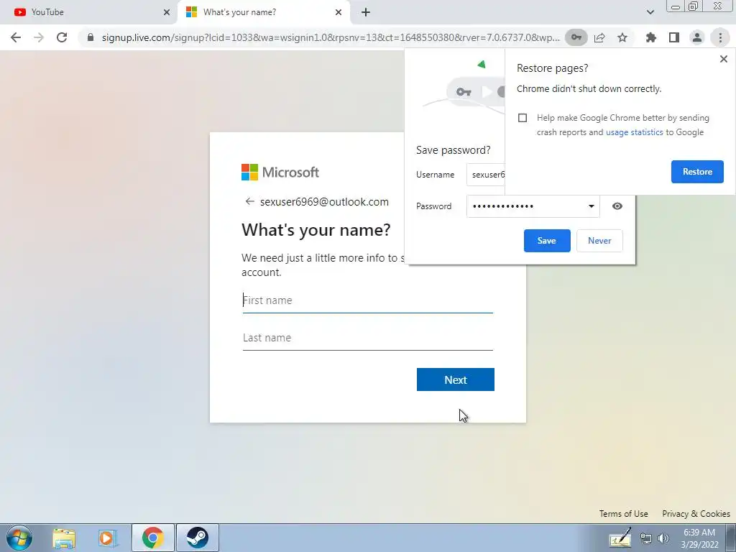
Task: Close the YouTube tab
Action: (167, 12)
